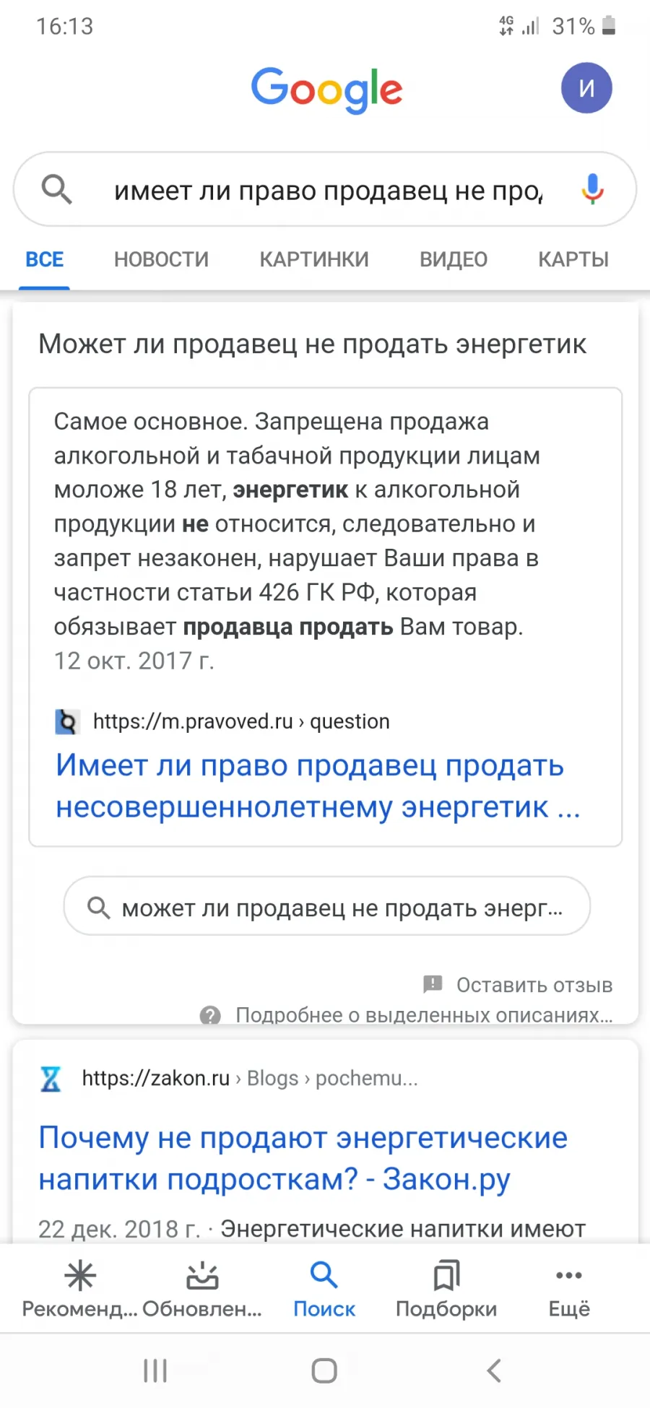
Task: Open Рекомендации asterisk icon in bottom bar
Action: (x=79, y=1276)
